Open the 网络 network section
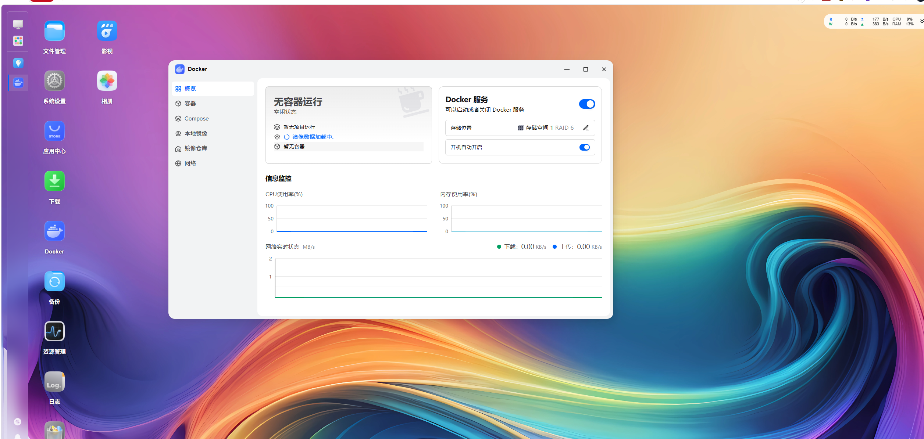Image resolution: width=924 pixels, height=439 pixels. coord(190,163)
